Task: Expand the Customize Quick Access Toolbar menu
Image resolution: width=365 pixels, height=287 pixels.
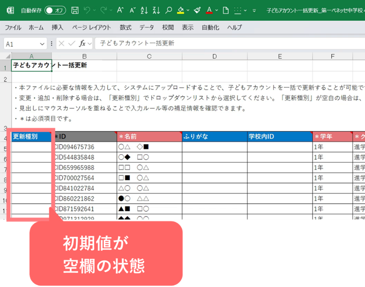Action: [254, 10]
